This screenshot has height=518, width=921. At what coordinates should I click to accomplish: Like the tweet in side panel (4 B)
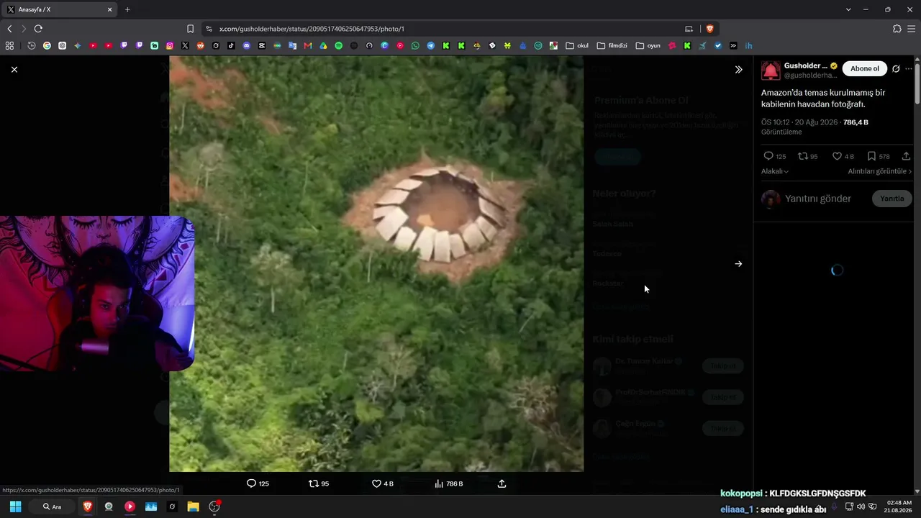coord(837,156)
